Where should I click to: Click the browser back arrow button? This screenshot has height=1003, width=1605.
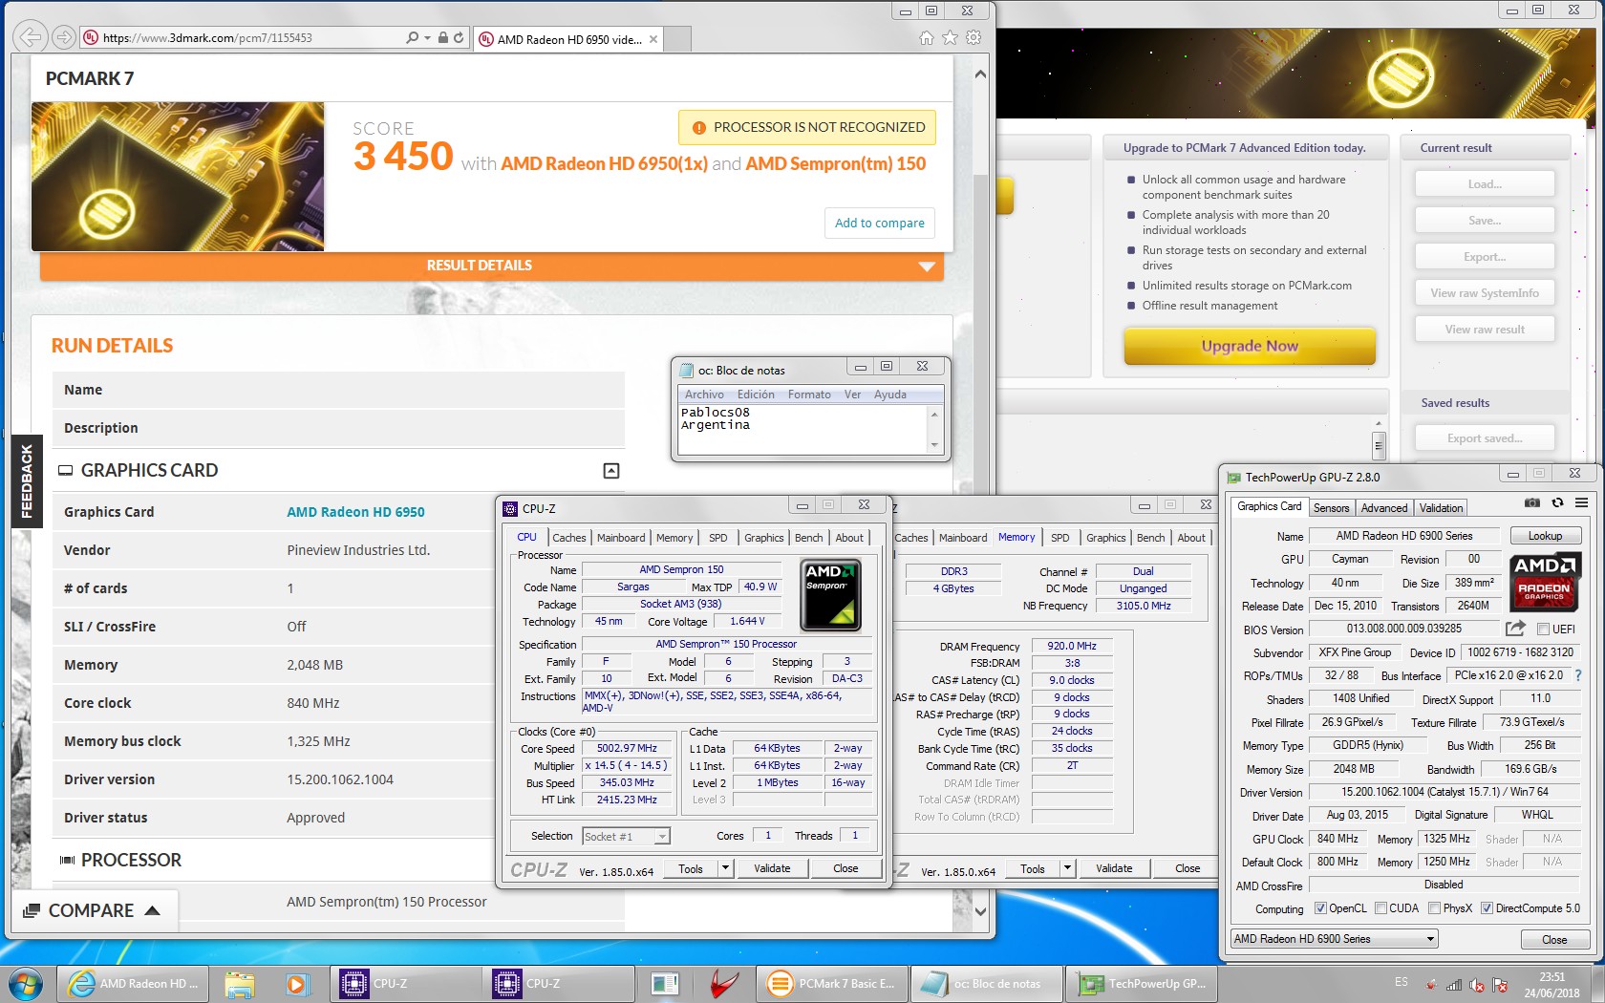32,37
